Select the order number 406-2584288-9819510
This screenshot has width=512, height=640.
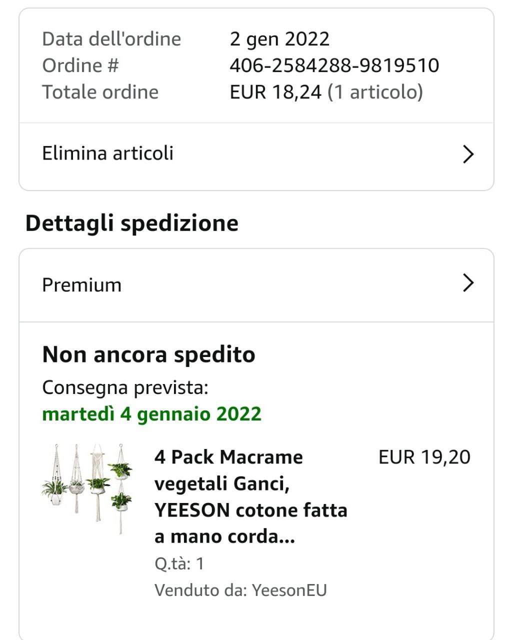tap(334, 65)
